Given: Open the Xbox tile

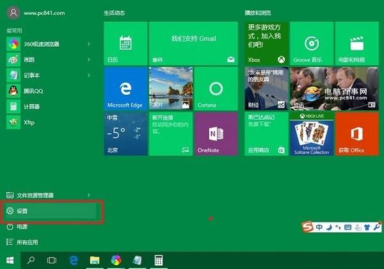Looking at the screenshot, I should (266, 43).
